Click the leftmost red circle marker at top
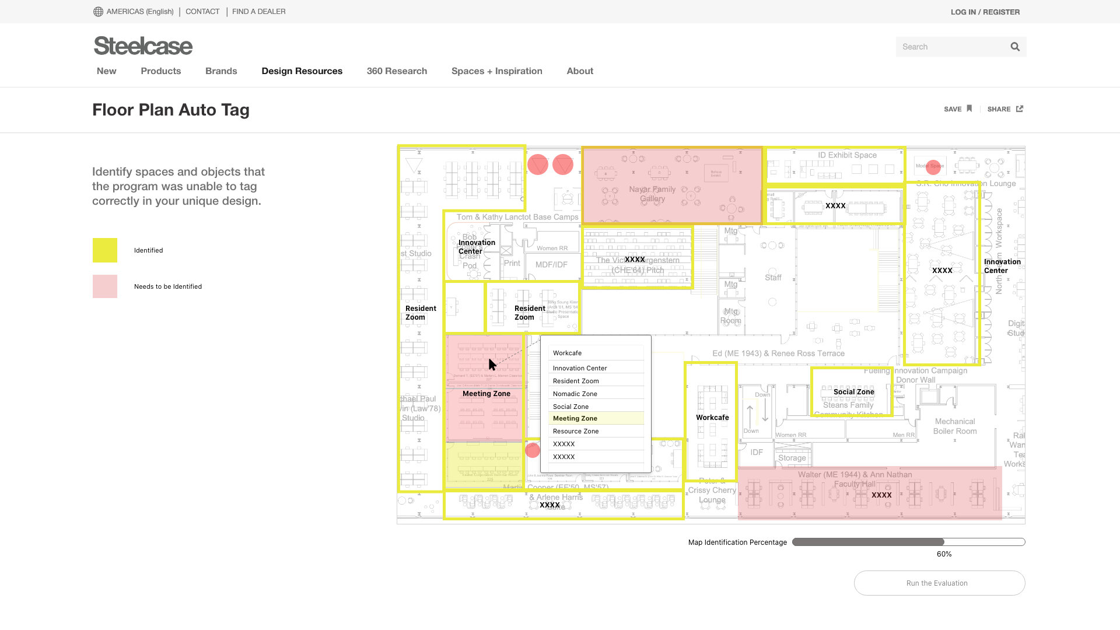Viewport: 1120px width, 630px height. tap(538, 164)
